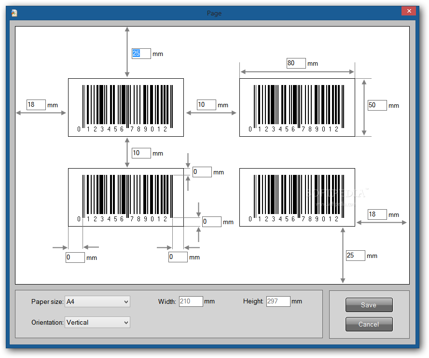Focus the bottom margin field showing 25
Viewport: 429px width, 358px height.
(x=355, y=255)
